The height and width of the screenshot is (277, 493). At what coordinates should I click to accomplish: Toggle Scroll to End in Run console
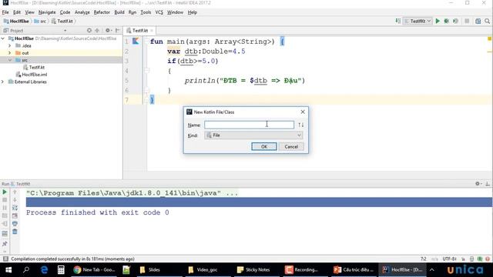(15, 215)
